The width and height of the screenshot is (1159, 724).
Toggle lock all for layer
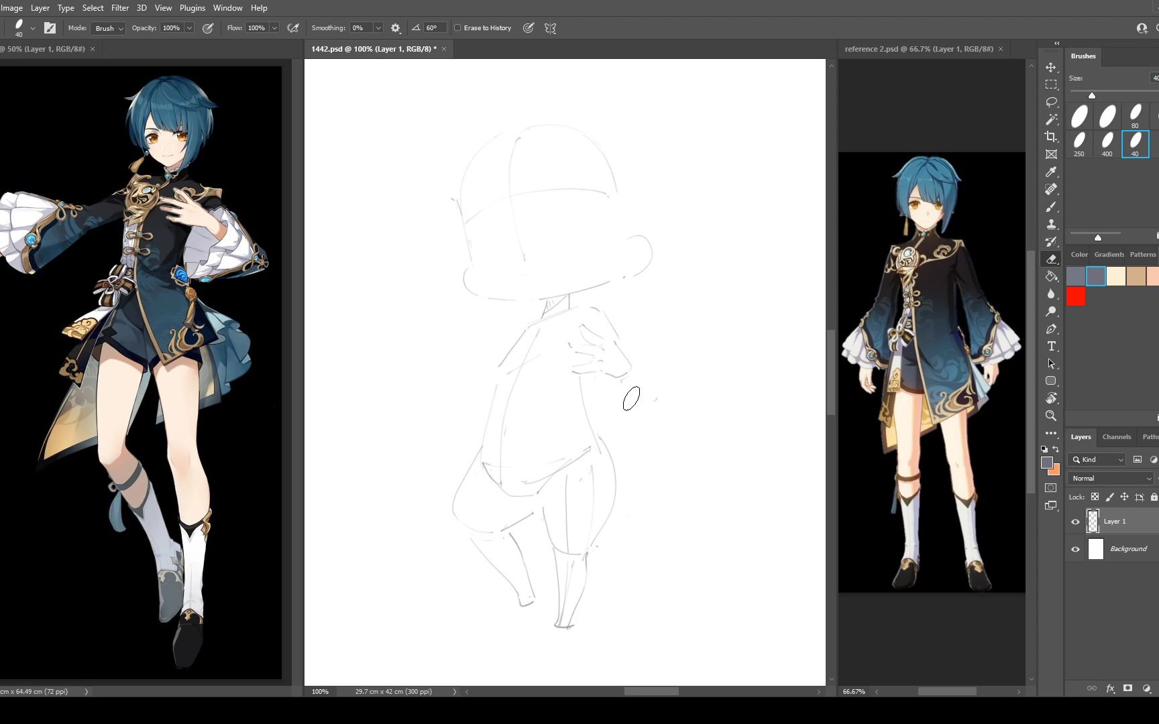[1154, 497]
